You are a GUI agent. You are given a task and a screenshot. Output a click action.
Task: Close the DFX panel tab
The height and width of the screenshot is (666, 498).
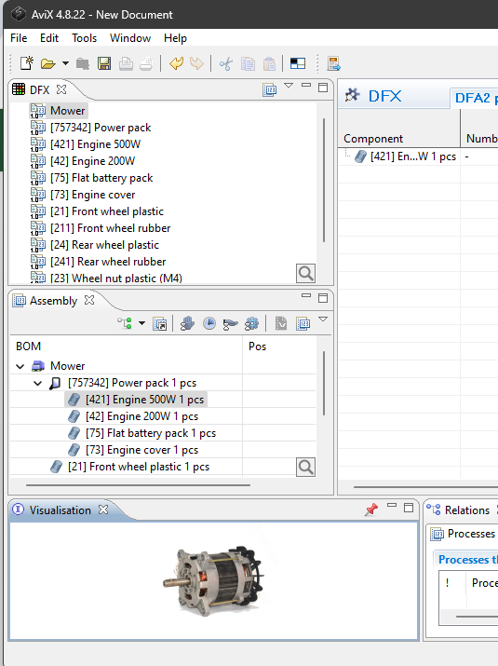click(x=61, y=89)
